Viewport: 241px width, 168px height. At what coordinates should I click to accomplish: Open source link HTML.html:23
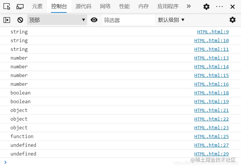coord(211,128)
